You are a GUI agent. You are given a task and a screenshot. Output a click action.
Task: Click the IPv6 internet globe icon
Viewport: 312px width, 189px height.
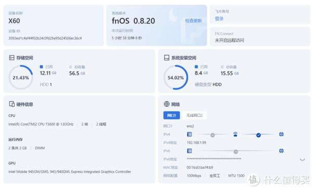click(x=281, y=151)
